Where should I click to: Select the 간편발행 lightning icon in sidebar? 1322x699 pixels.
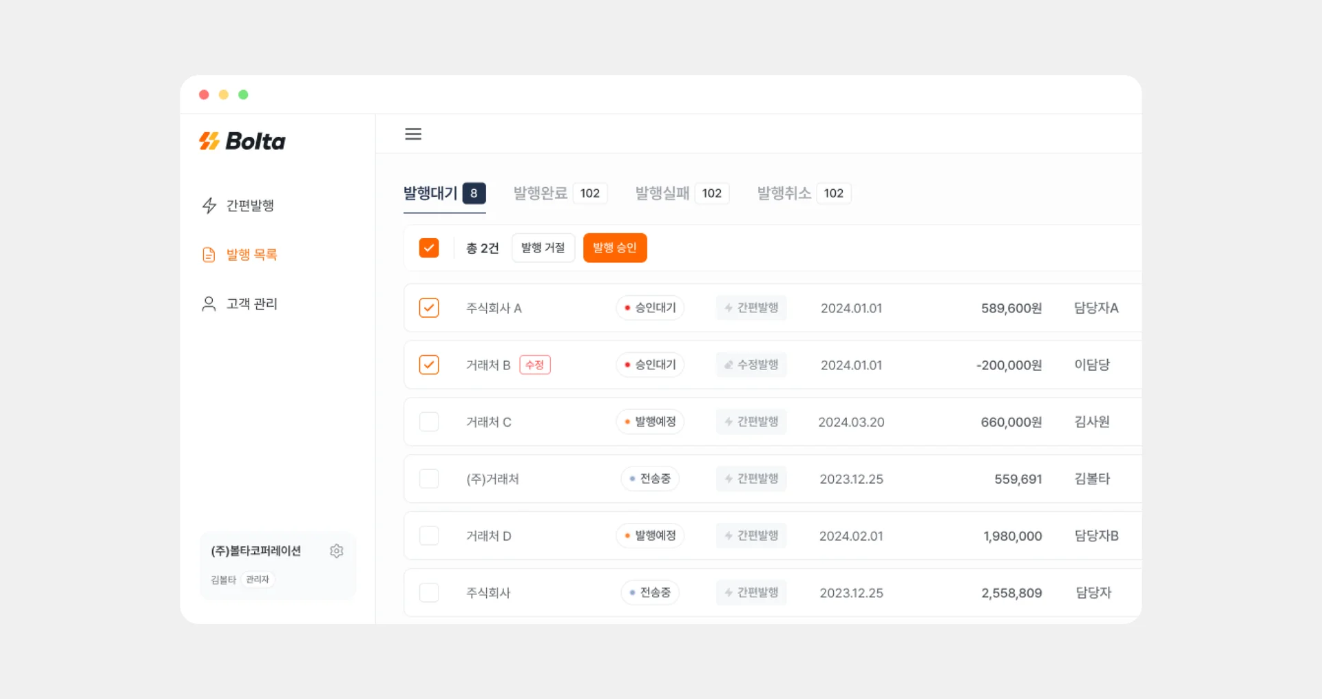209,205
